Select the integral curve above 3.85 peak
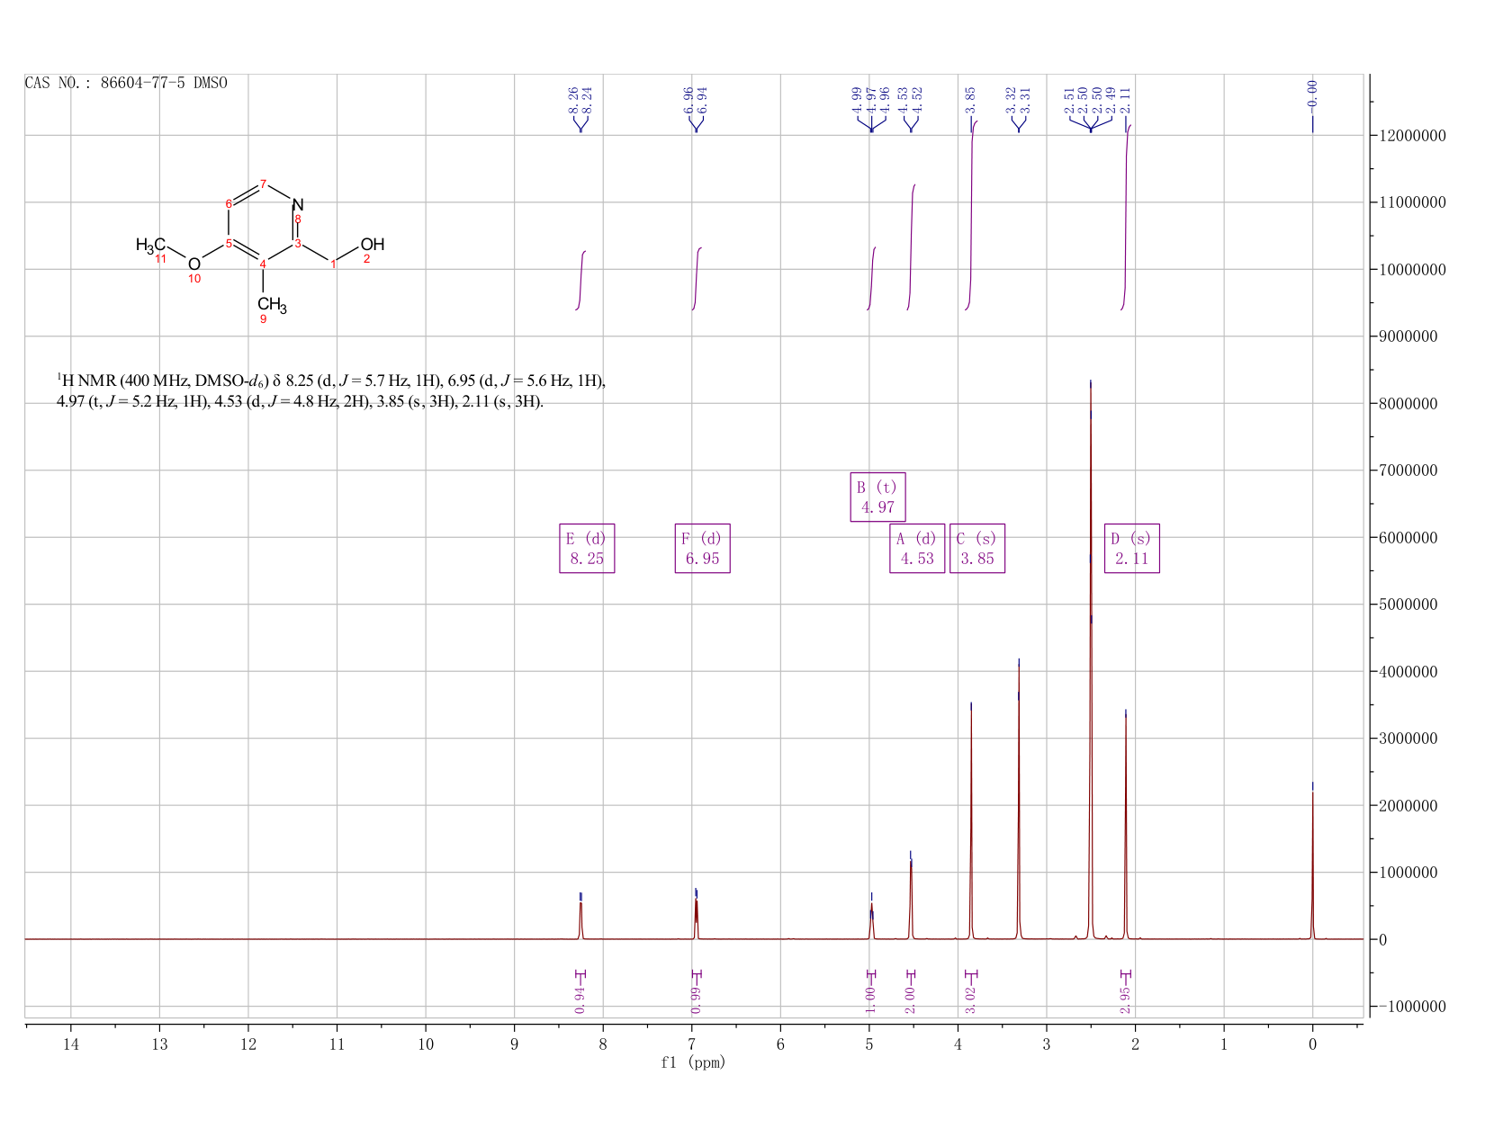 pos(971,215)
